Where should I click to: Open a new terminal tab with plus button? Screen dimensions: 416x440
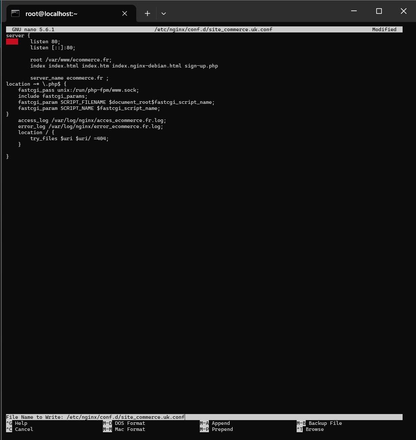[147, 13]
